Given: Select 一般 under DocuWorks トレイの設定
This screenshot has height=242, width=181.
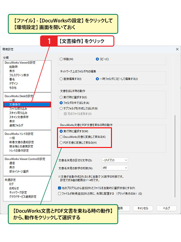Looking at the screenshot, I should 12,138.
